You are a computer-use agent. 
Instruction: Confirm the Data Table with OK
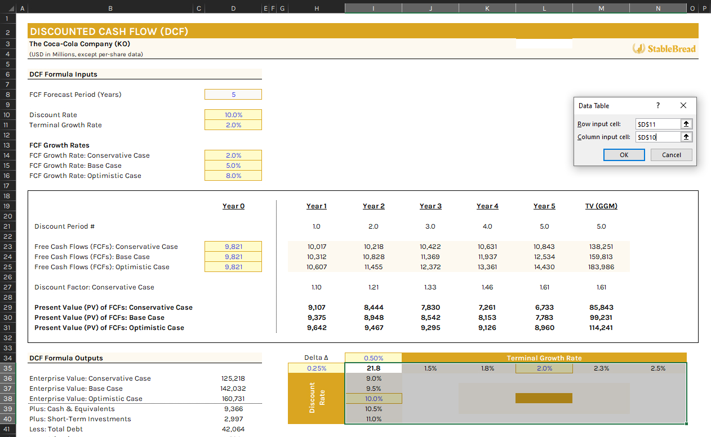tap(624, 154)
